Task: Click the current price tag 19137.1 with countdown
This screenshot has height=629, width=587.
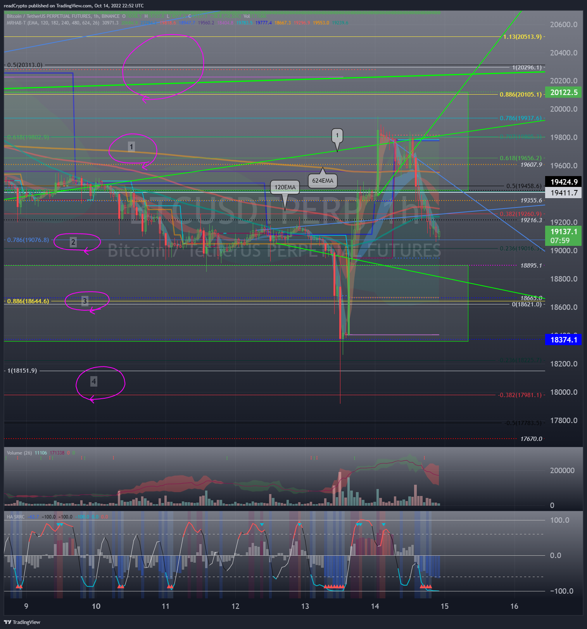Action: pyautogui.click(x=563, y=236)
